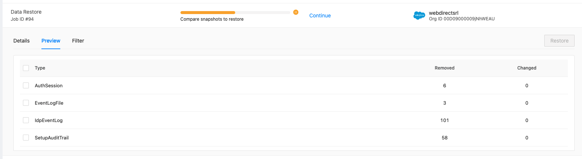Viewport: 582px width, 159px height.
Task: Select the EventLogFile checkbox
Action: [x=26, y=103]
